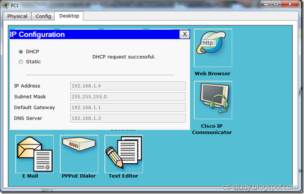Screen dimensions: 304x194
Task: Click the IP Address field 192.168.1.4
Action: (128, 86)
